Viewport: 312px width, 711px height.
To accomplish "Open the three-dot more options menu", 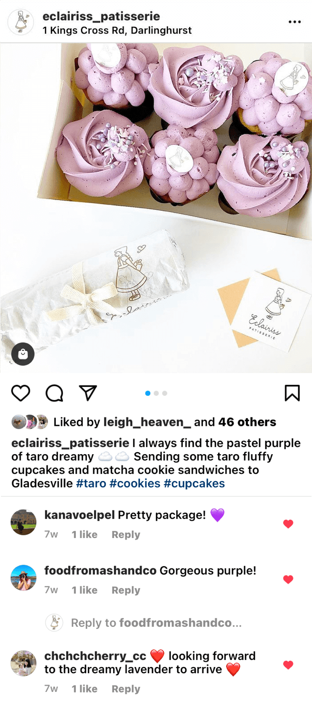I will 294,22.
